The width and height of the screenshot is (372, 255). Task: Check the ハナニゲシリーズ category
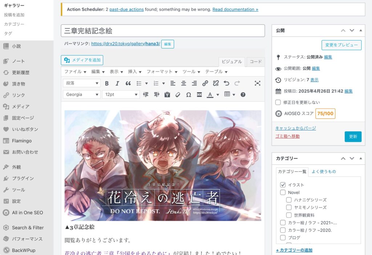[289, 200]
